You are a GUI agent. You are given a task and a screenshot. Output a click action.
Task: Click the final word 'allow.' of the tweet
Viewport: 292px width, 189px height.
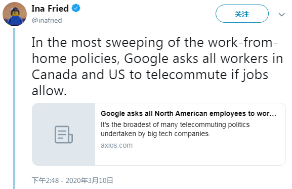click(x=49, y=91)
